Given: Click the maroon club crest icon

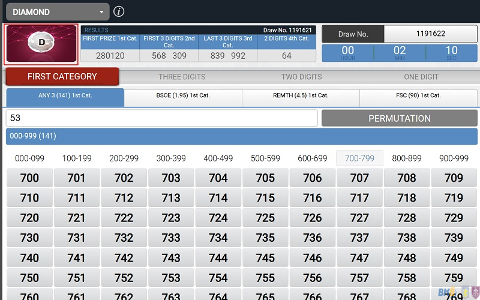Looking at the screenshot, I should pyautogui.click(x=475, y=293).
